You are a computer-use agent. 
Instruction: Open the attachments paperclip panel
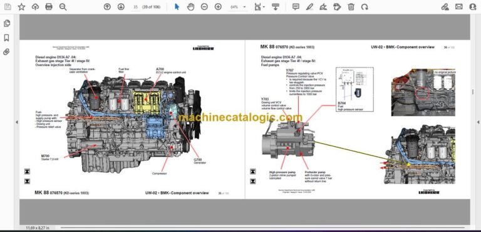[6, 52]
